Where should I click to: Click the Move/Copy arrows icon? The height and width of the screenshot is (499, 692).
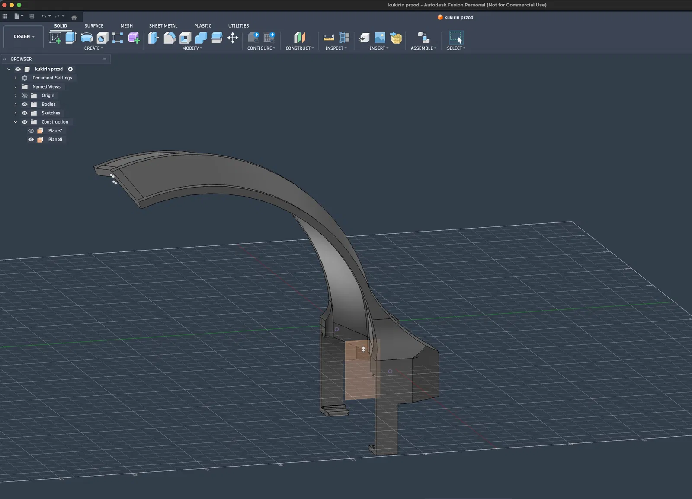233,38
